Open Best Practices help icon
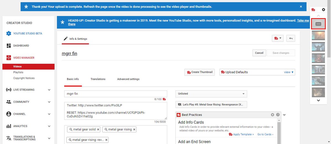 click(278, 115)
